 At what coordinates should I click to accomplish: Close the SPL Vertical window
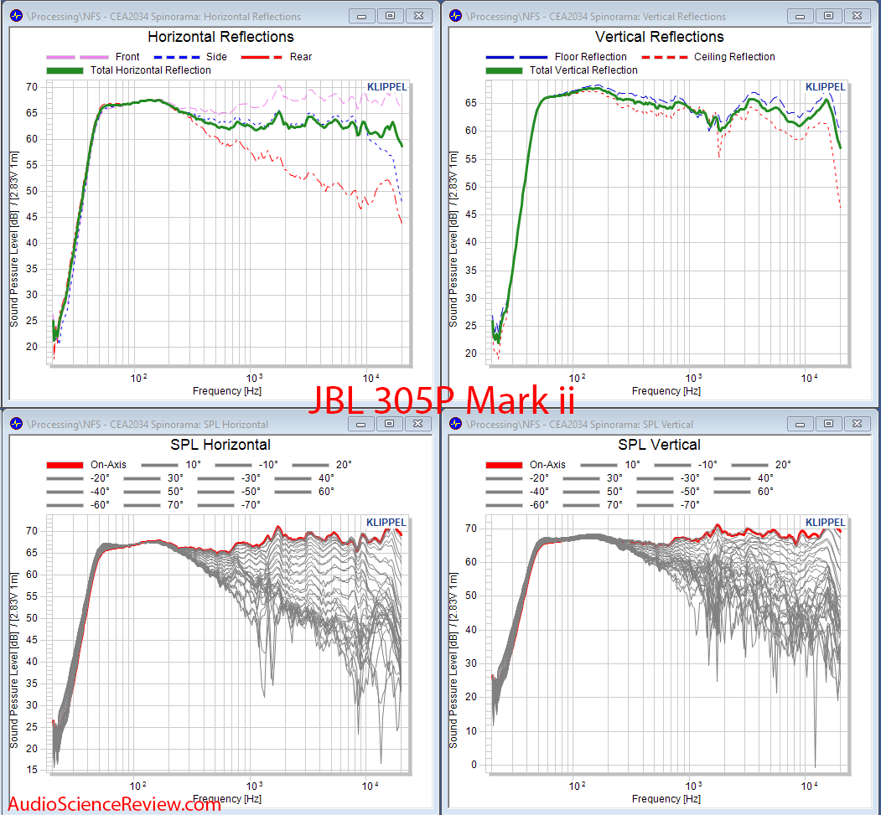(858, 424)
